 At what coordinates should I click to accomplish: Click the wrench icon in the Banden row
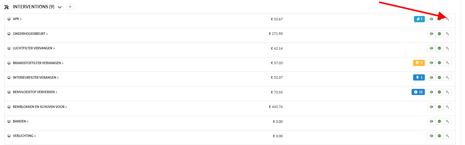447,121
